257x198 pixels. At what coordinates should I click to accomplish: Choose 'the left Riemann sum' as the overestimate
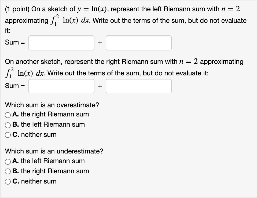(x=7, y=125)
